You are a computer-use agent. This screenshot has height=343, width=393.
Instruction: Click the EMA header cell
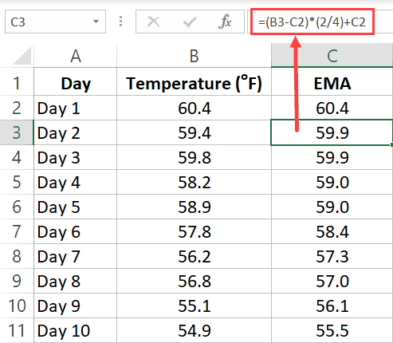point(332,84)
